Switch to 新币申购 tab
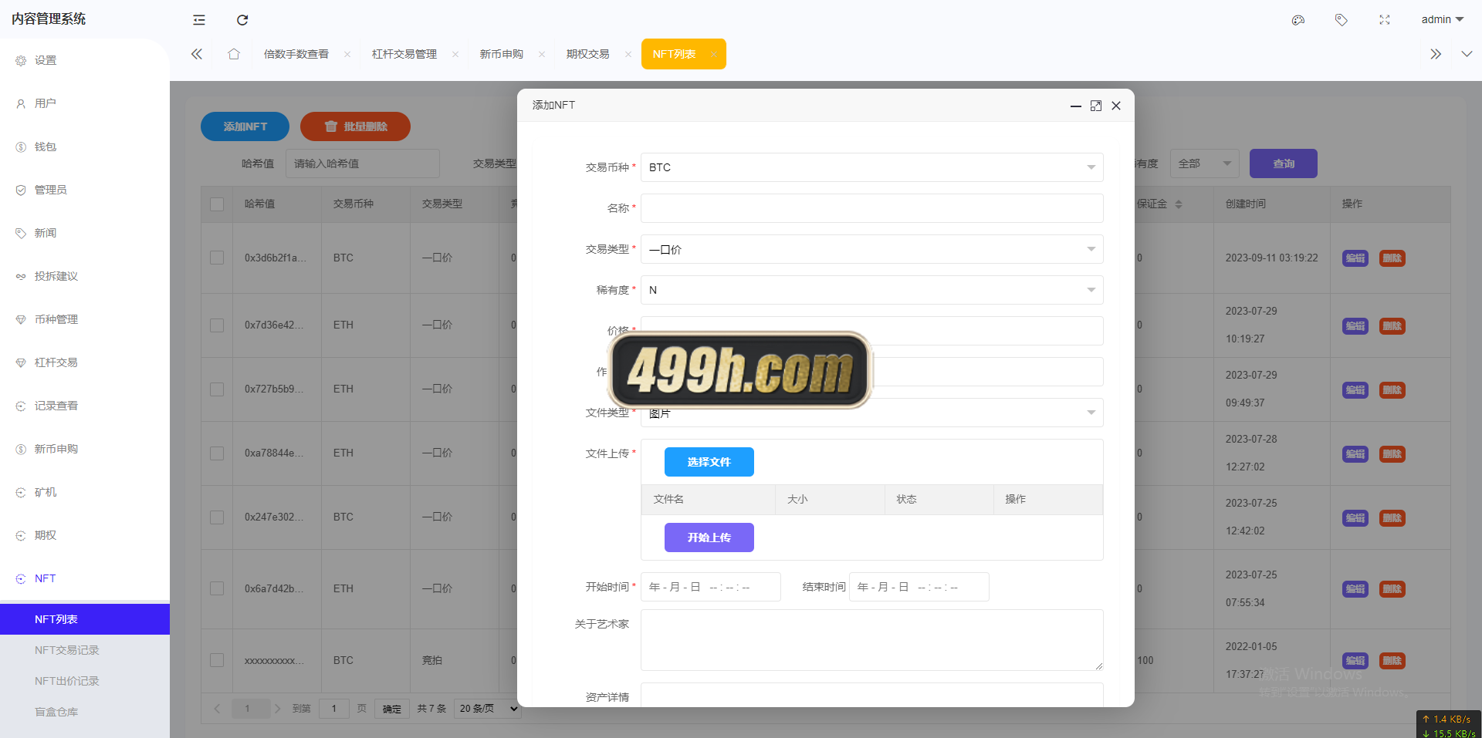Screen dimensions: 1482x738 point(502,54)
